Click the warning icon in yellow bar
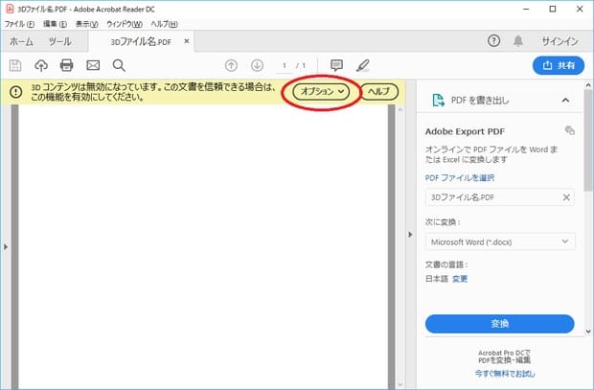This screenshot has height=390, width=594. coord(16,92)
